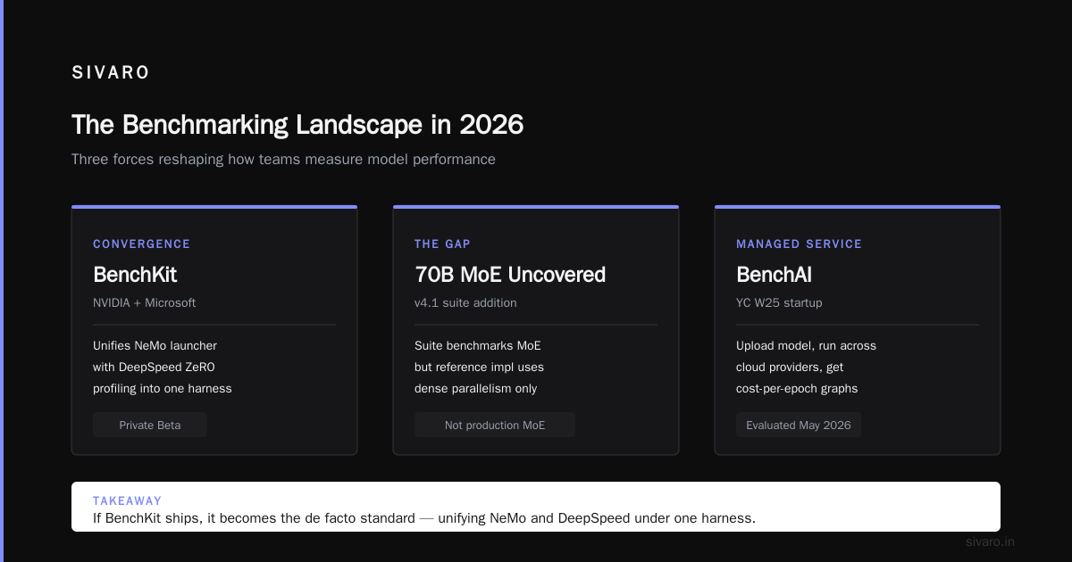The image size is (1072, 562).
Task: Click the CONVERGENCE card label
Action: coord(141,244)
